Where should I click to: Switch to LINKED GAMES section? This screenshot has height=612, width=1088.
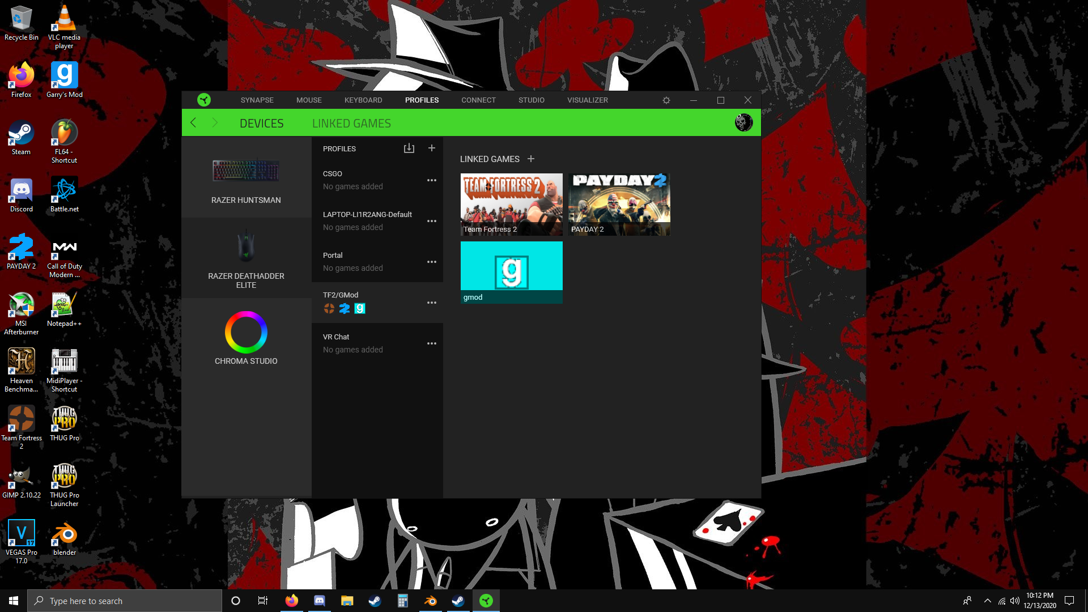click(351, 123)
